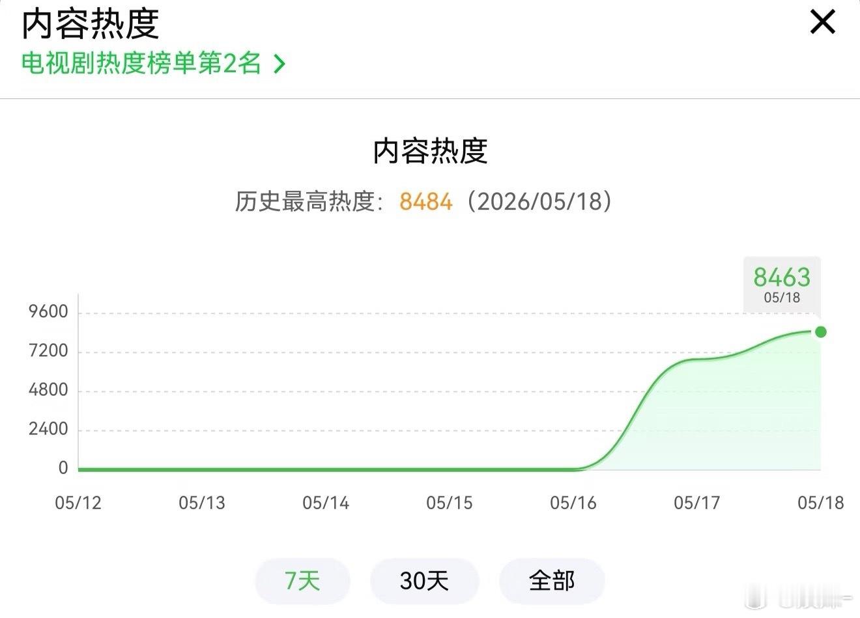The width and height of the screenshot is (860, 618).
Task: Click the 05/12 x-axis label
Action: coord(78,503)
